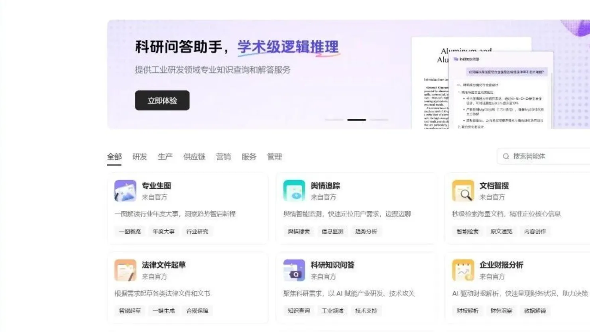Click the 舆情搜索 tag
This screenshot has height=332, width=590.
coord(299,231)
